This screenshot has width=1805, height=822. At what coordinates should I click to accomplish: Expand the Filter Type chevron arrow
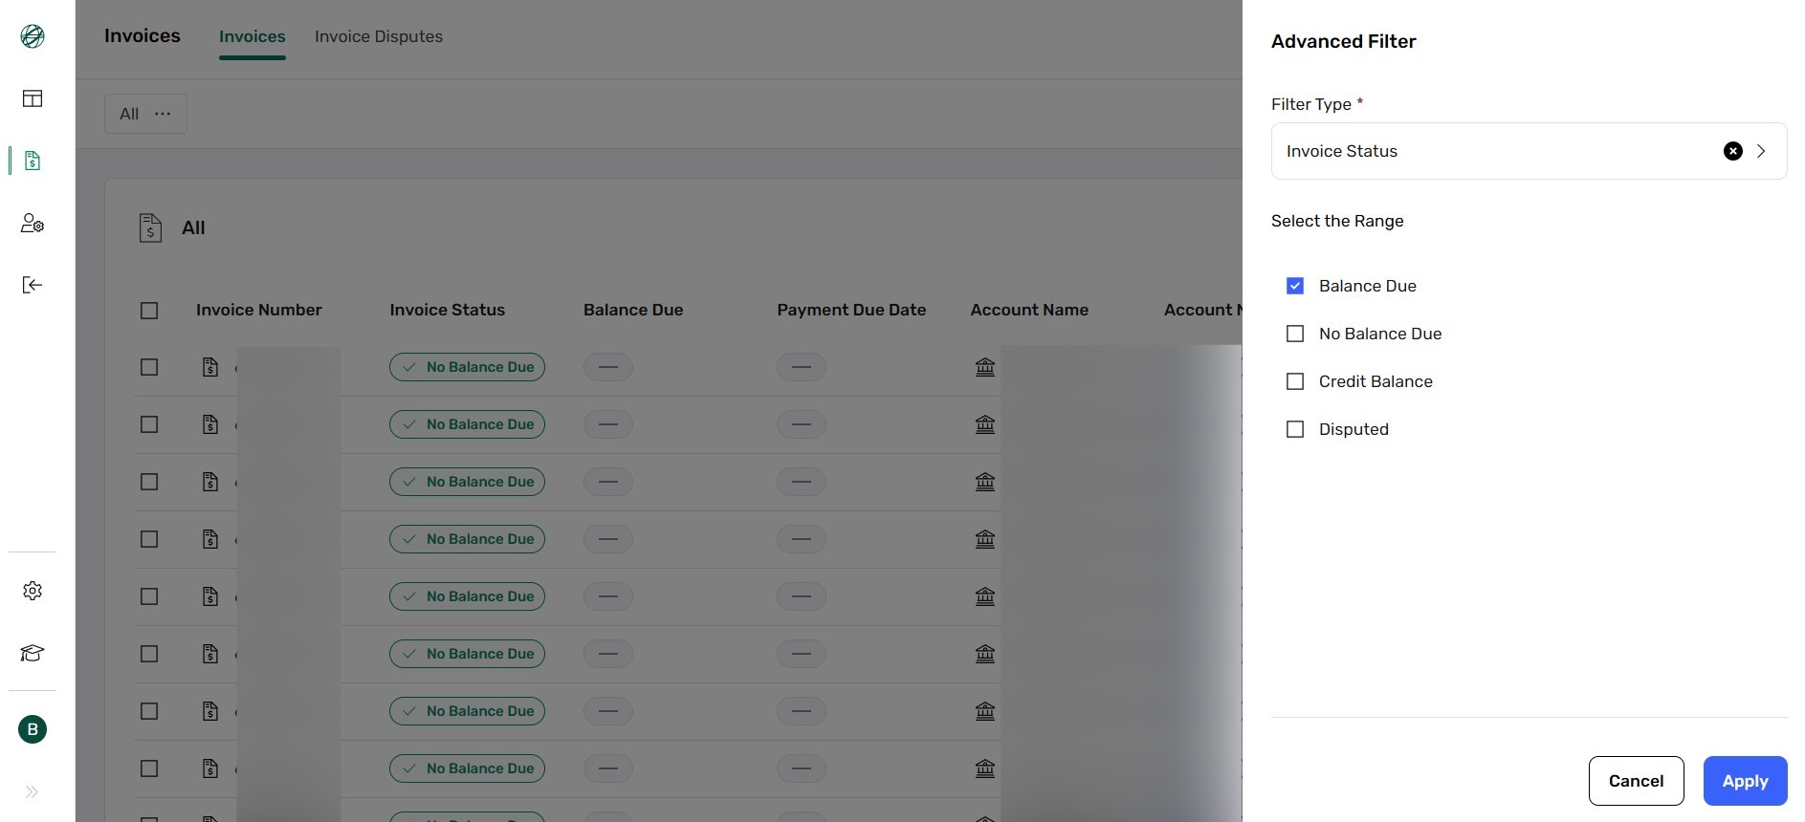[x=1761, y=151]
